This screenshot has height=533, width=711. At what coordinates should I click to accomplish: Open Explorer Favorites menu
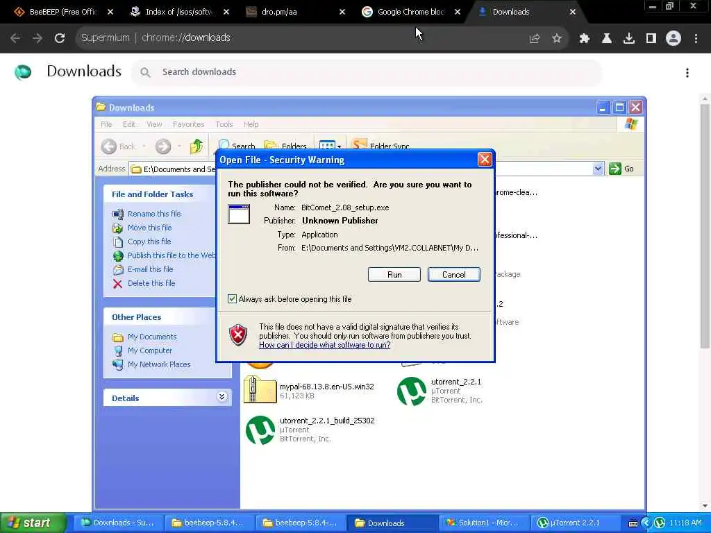pos(189,124)
